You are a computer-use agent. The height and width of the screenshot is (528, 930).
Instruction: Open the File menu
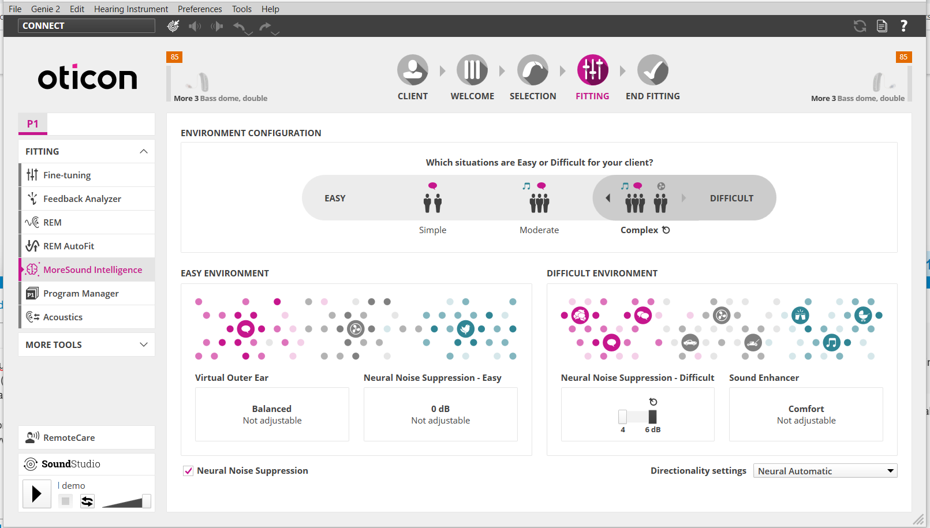pos(15,9)
